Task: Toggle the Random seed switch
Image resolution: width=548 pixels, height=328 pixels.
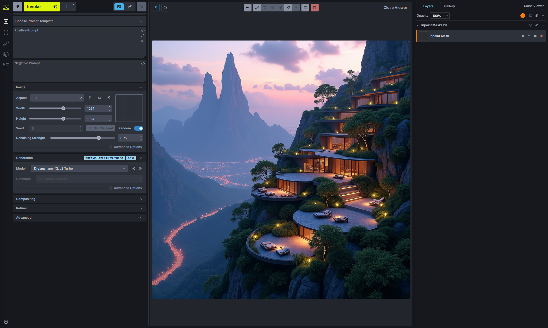Action: pos(138,128)
